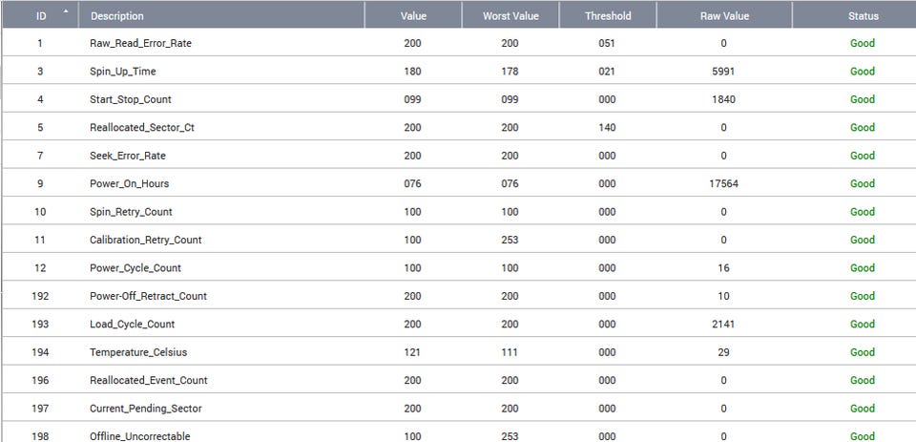Screen dimensions: 916x442
Task: Select Calibration_Retry_Count row
Action: tap(145, 240)
